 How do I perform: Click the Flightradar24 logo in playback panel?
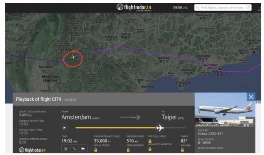click(32, 150)
